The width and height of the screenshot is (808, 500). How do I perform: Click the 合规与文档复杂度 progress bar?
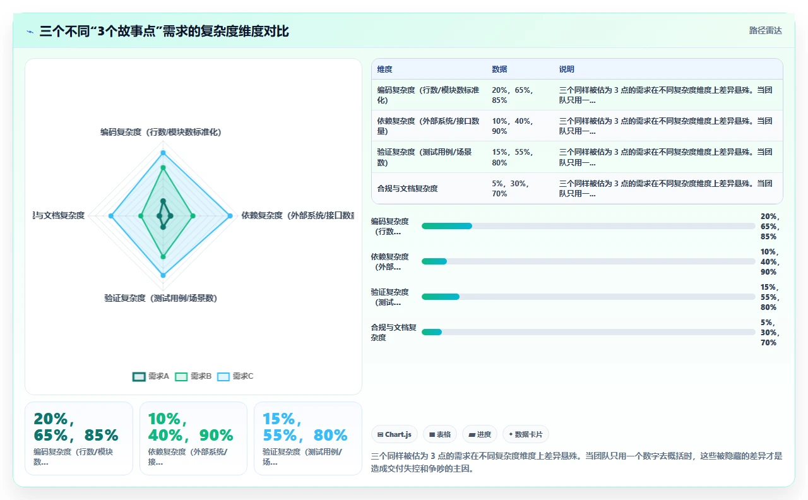[x=588, y=332]
